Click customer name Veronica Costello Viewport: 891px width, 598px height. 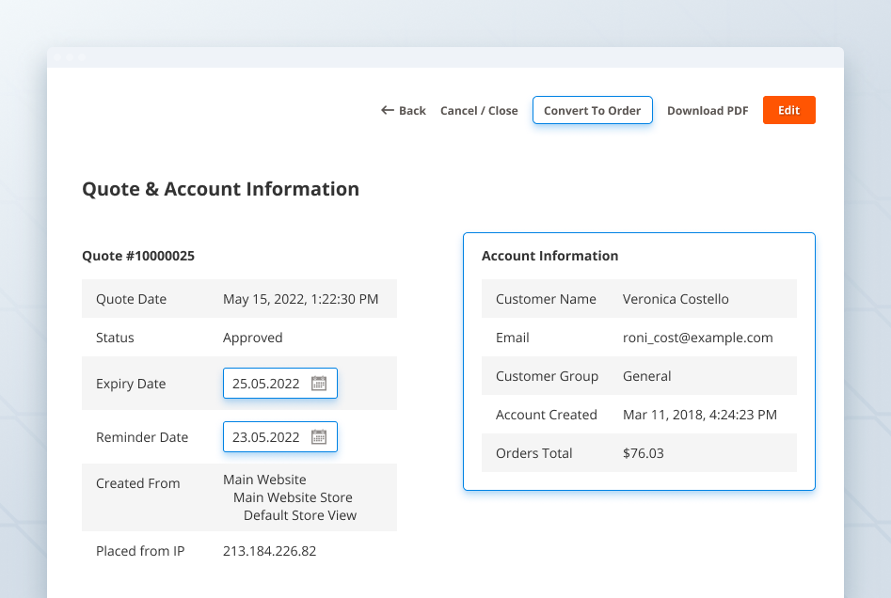tap(677, 298)
